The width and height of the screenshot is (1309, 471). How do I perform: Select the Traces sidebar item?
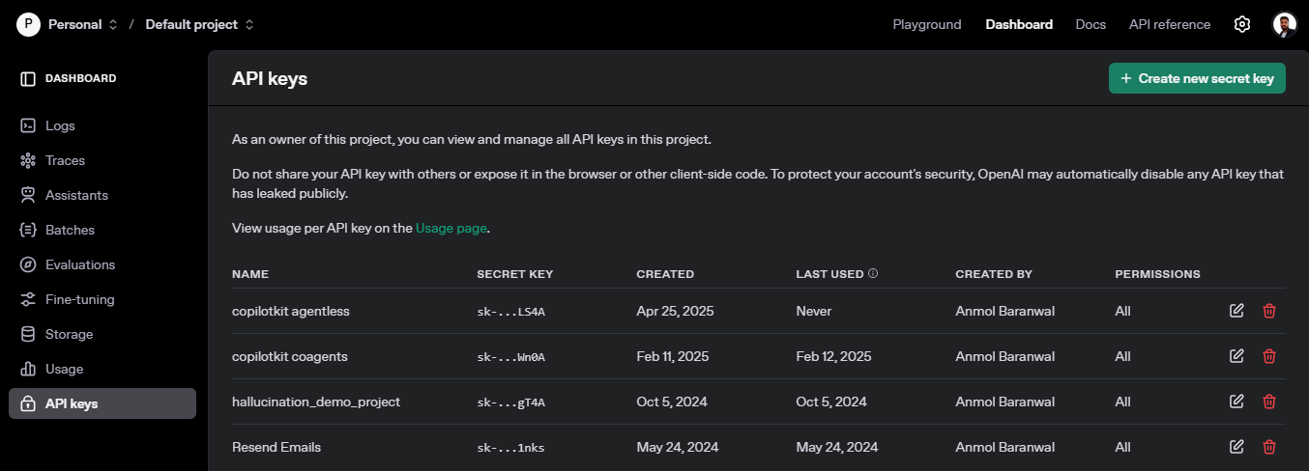102,160
